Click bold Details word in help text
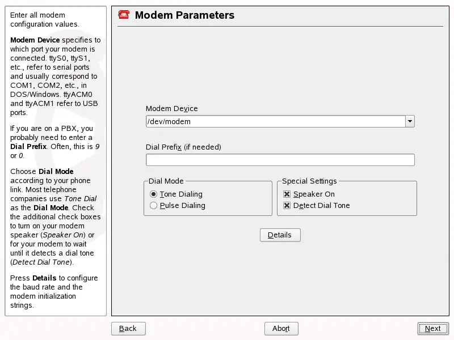This screenshot has width=454, height=340. (44, 278)
